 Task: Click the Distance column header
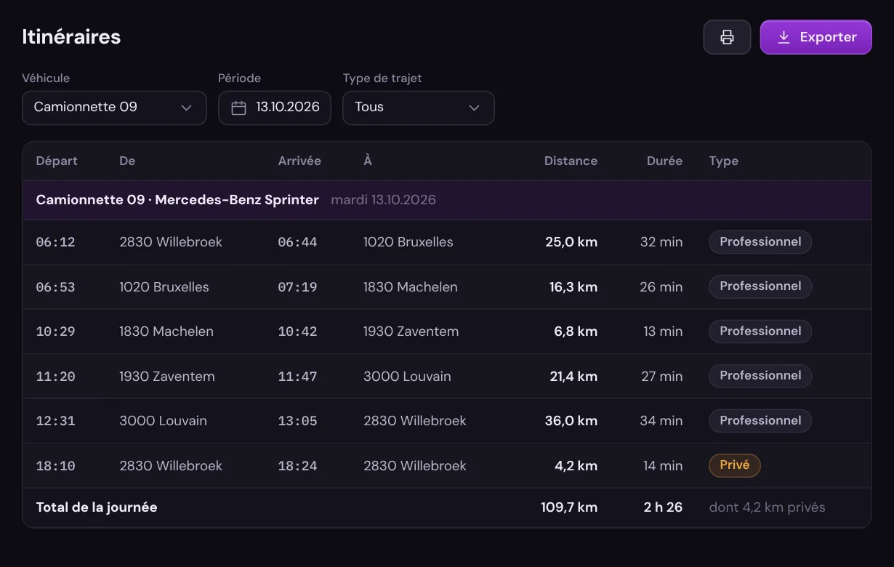571,161
